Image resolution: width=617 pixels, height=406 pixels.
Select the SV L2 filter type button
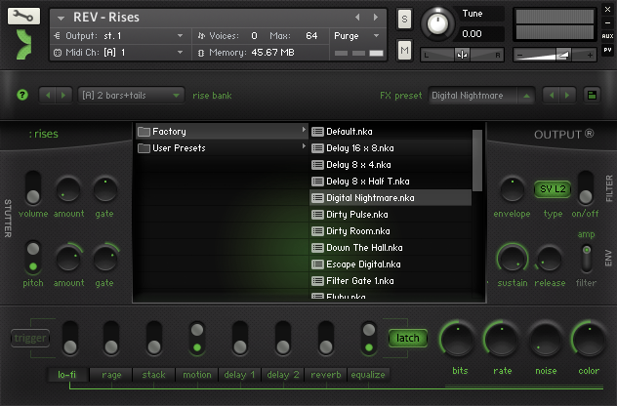point(552,187)
